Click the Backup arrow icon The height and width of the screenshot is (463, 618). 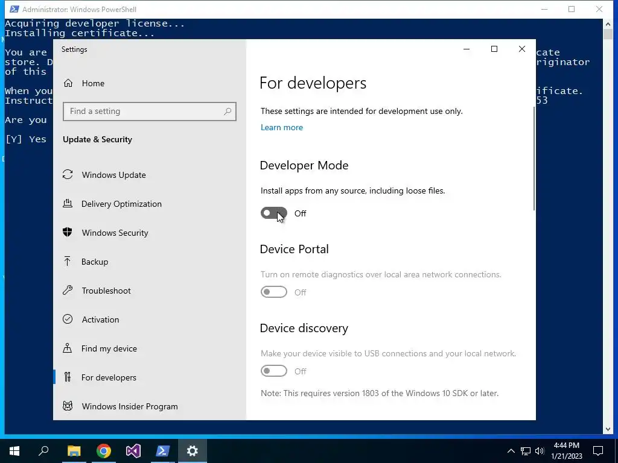[x=68, y=262]
